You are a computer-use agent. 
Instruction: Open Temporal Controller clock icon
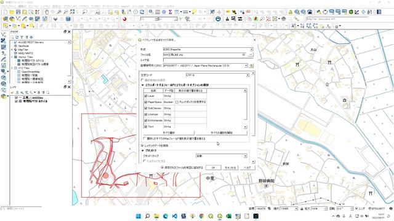point(135,12)
